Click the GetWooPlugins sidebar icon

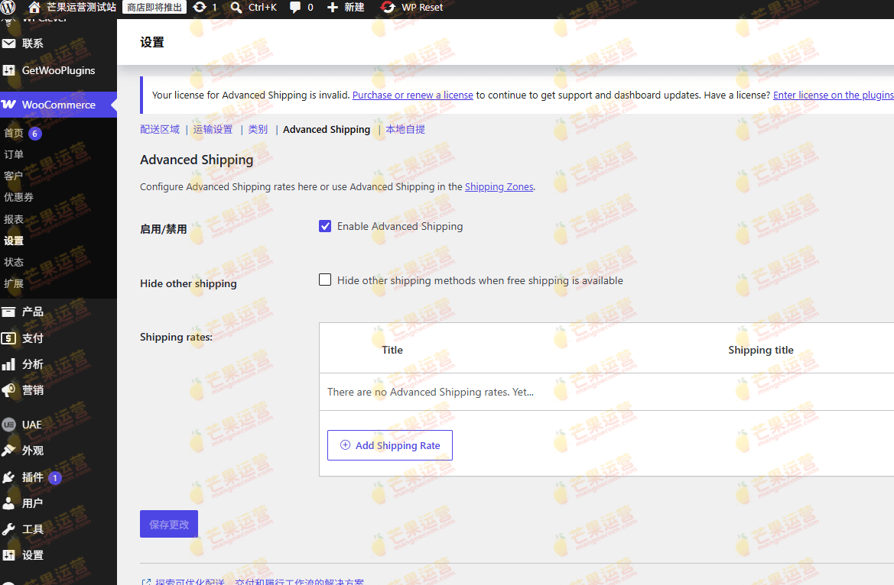(x=8, y=70)
